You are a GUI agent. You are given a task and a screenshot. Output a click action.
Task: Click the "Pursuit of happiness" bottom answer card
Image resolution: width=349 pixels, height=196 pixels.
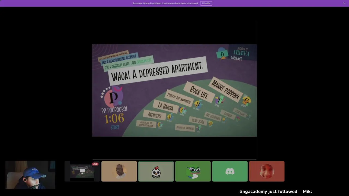pyautogui.click(x=185, y=128)
